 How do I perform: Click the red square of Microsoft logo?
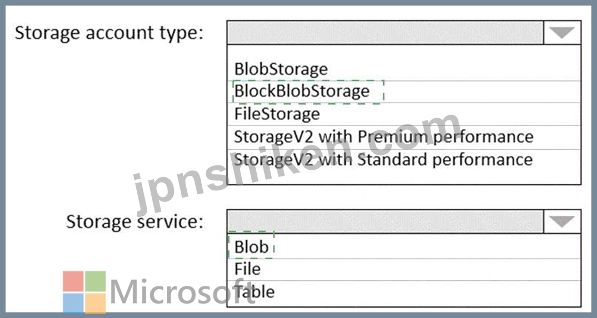click(x=73, y=281)
